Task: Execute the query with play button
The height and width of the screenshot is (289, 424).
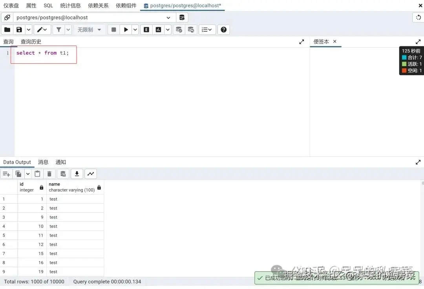Action: click(126, 30)
